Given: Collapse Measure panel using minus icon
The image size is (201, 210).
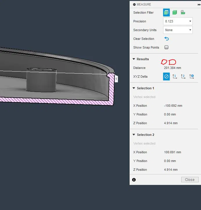Looking at the screenshot, I should (134, 5).
